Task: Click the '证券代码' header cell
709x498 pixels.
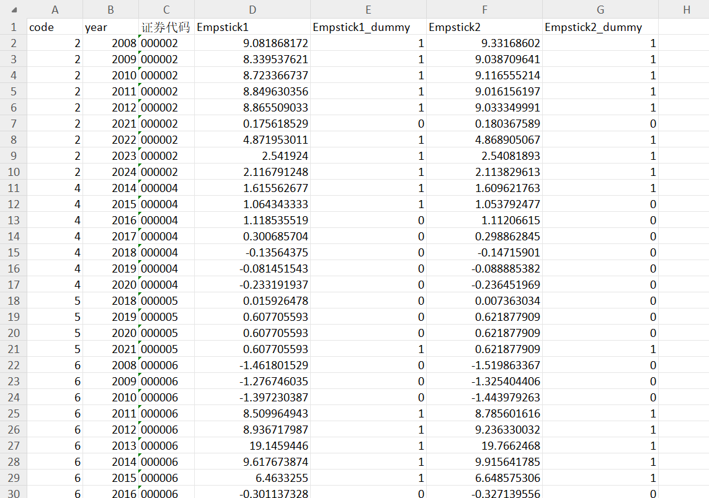Action: (x=166, y=27)
